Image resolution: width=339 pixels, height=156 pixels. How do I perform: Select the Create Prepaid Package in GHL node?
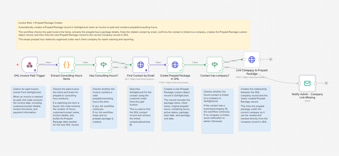point(175,65)
